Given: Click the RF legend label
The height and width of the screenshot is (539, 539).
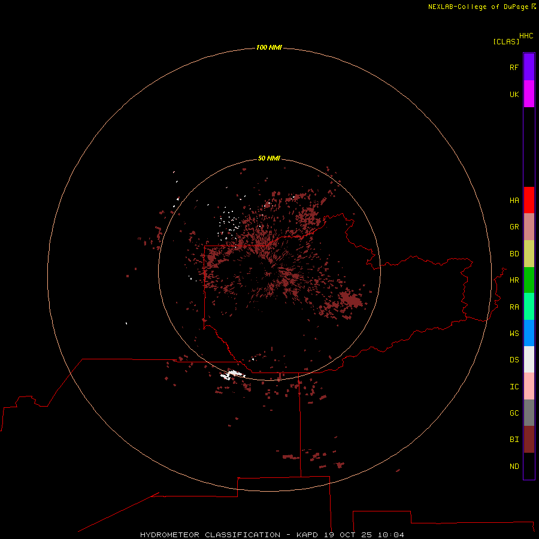Looking at the screenshot, I should pyautogui.click(x=514, y=67).
